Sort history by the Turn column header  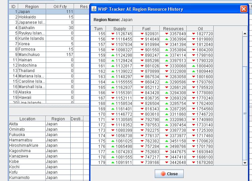pyautogui.click(x=98, y=28)
